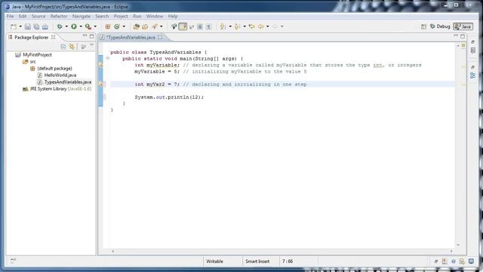Screen dimensions: 483x272
Task: Open the Window menu
Action: [154, 17]
